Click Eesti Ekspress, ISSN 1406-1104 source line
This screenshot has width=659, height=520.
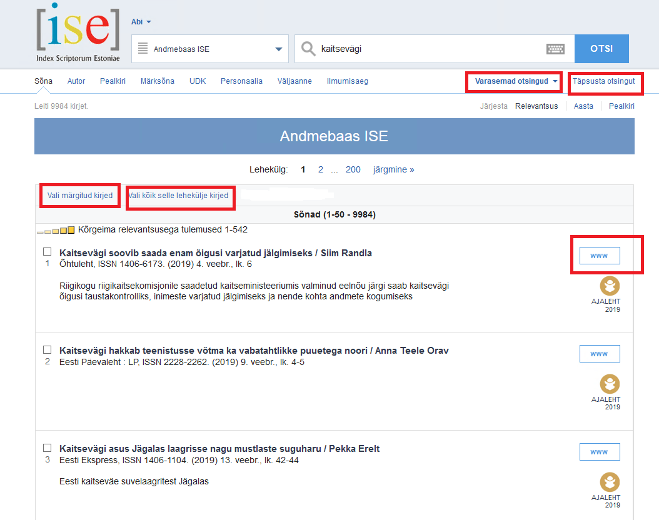[x=179, y=461]
